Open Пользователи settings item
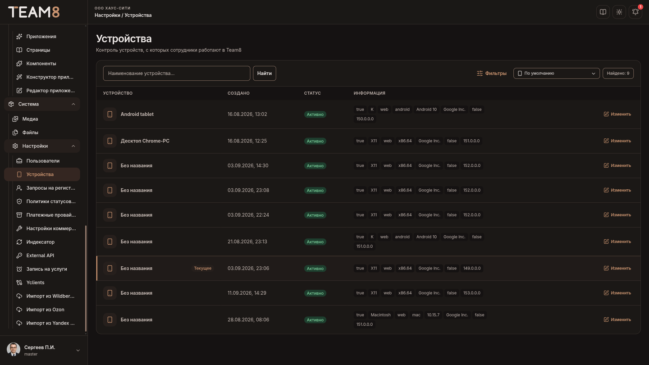The width and height of the screenshot is (649, 365). (x=43, y=161)
